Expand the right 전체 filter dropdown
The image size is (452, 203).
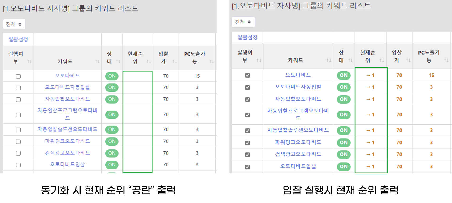point(243,22)
